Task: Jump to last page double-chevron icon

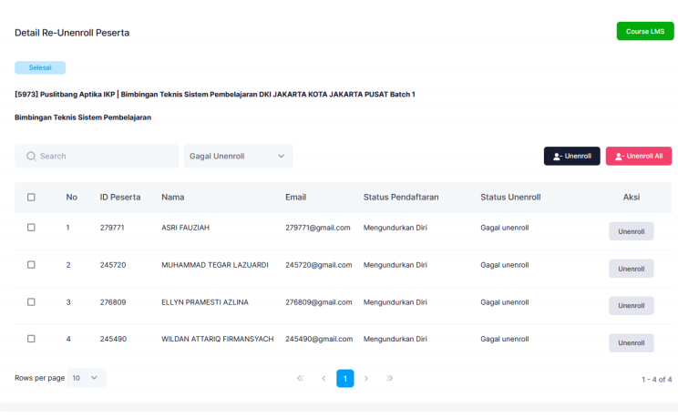Action: pyautogui.click(x=390, y=378)
